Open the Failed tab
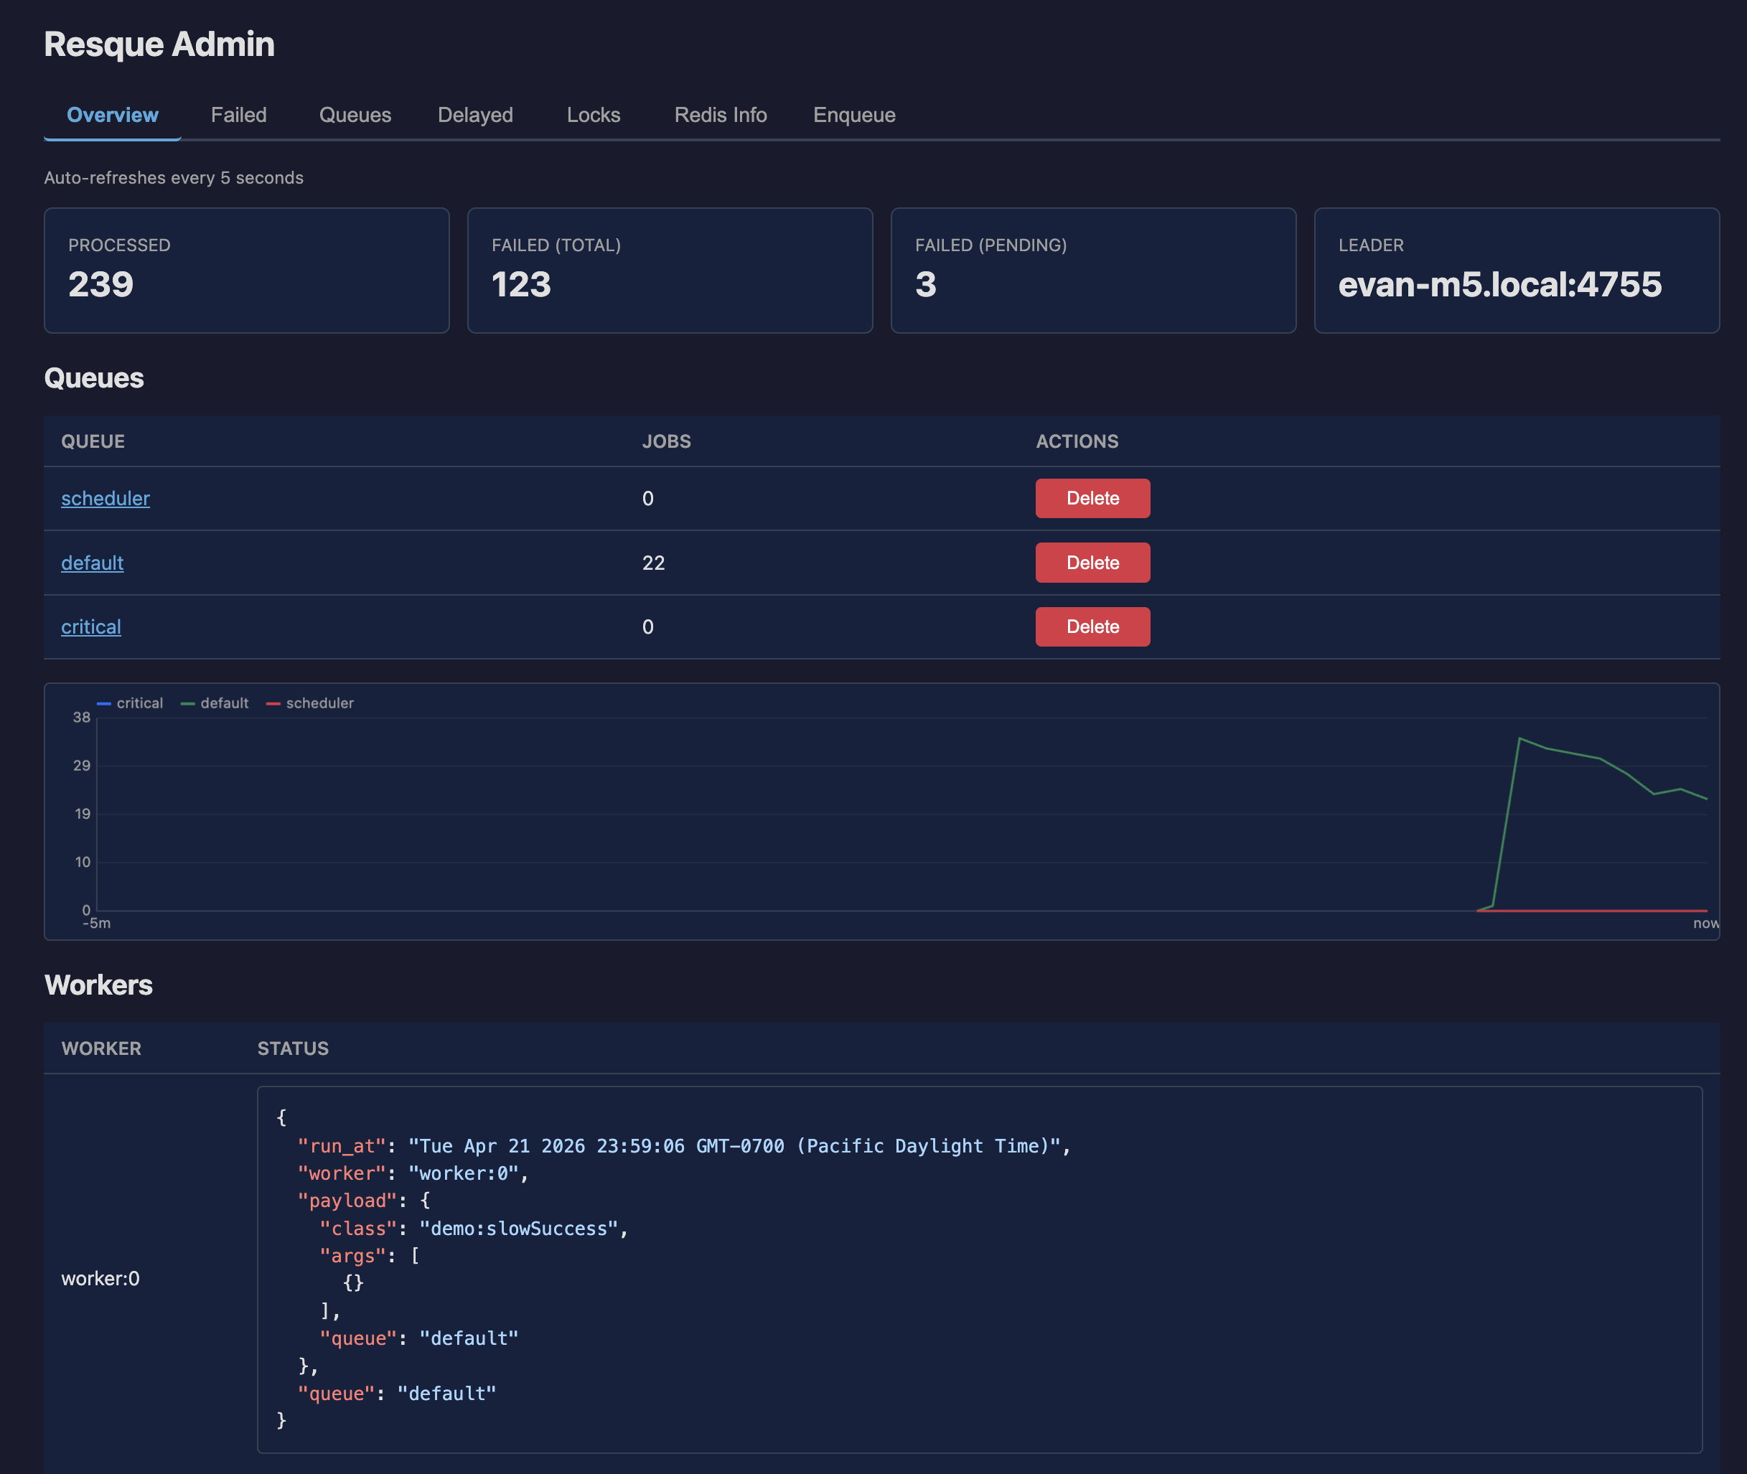Image resolution: width=1747 pixels, height=1474 pixels. click(x=238, y=116)
